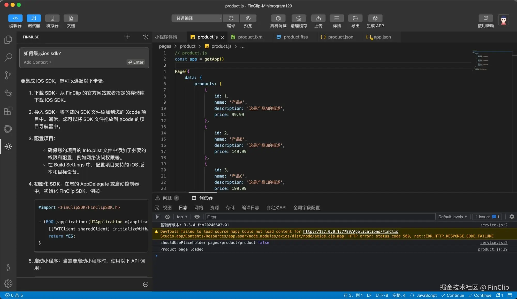Screen dimensions: 517x299
Task: Click the chat history icon in FINMUSE
Action: click(x=146, y=37)
